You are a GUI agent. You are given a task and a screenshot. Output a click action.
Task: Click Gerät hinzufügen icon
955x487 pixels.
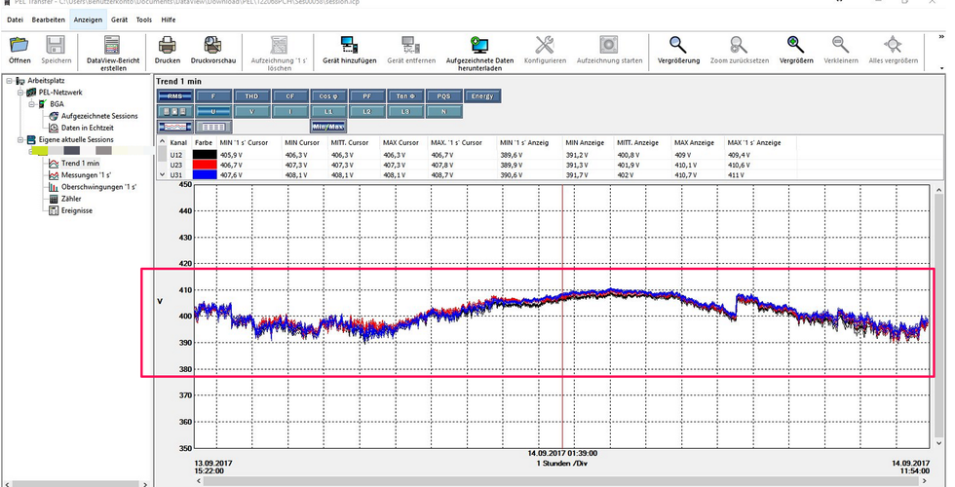point(350,45)
